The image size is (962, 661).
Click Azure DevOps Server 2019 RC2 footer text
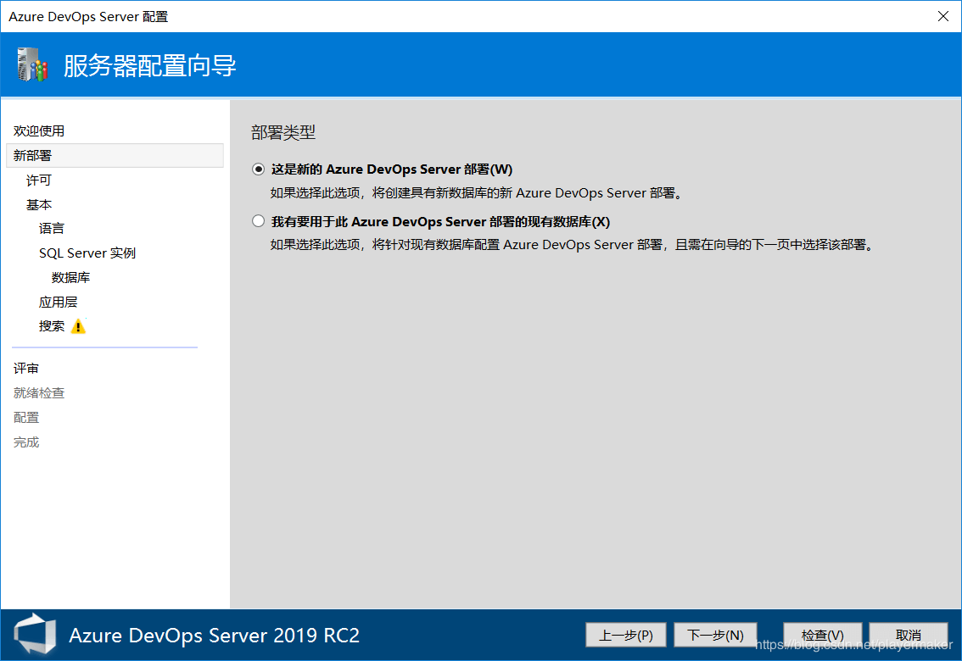(214, 636)
